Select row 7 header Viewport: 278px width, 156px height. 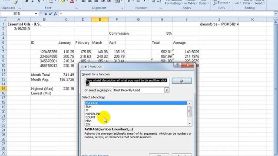point(3,52)
